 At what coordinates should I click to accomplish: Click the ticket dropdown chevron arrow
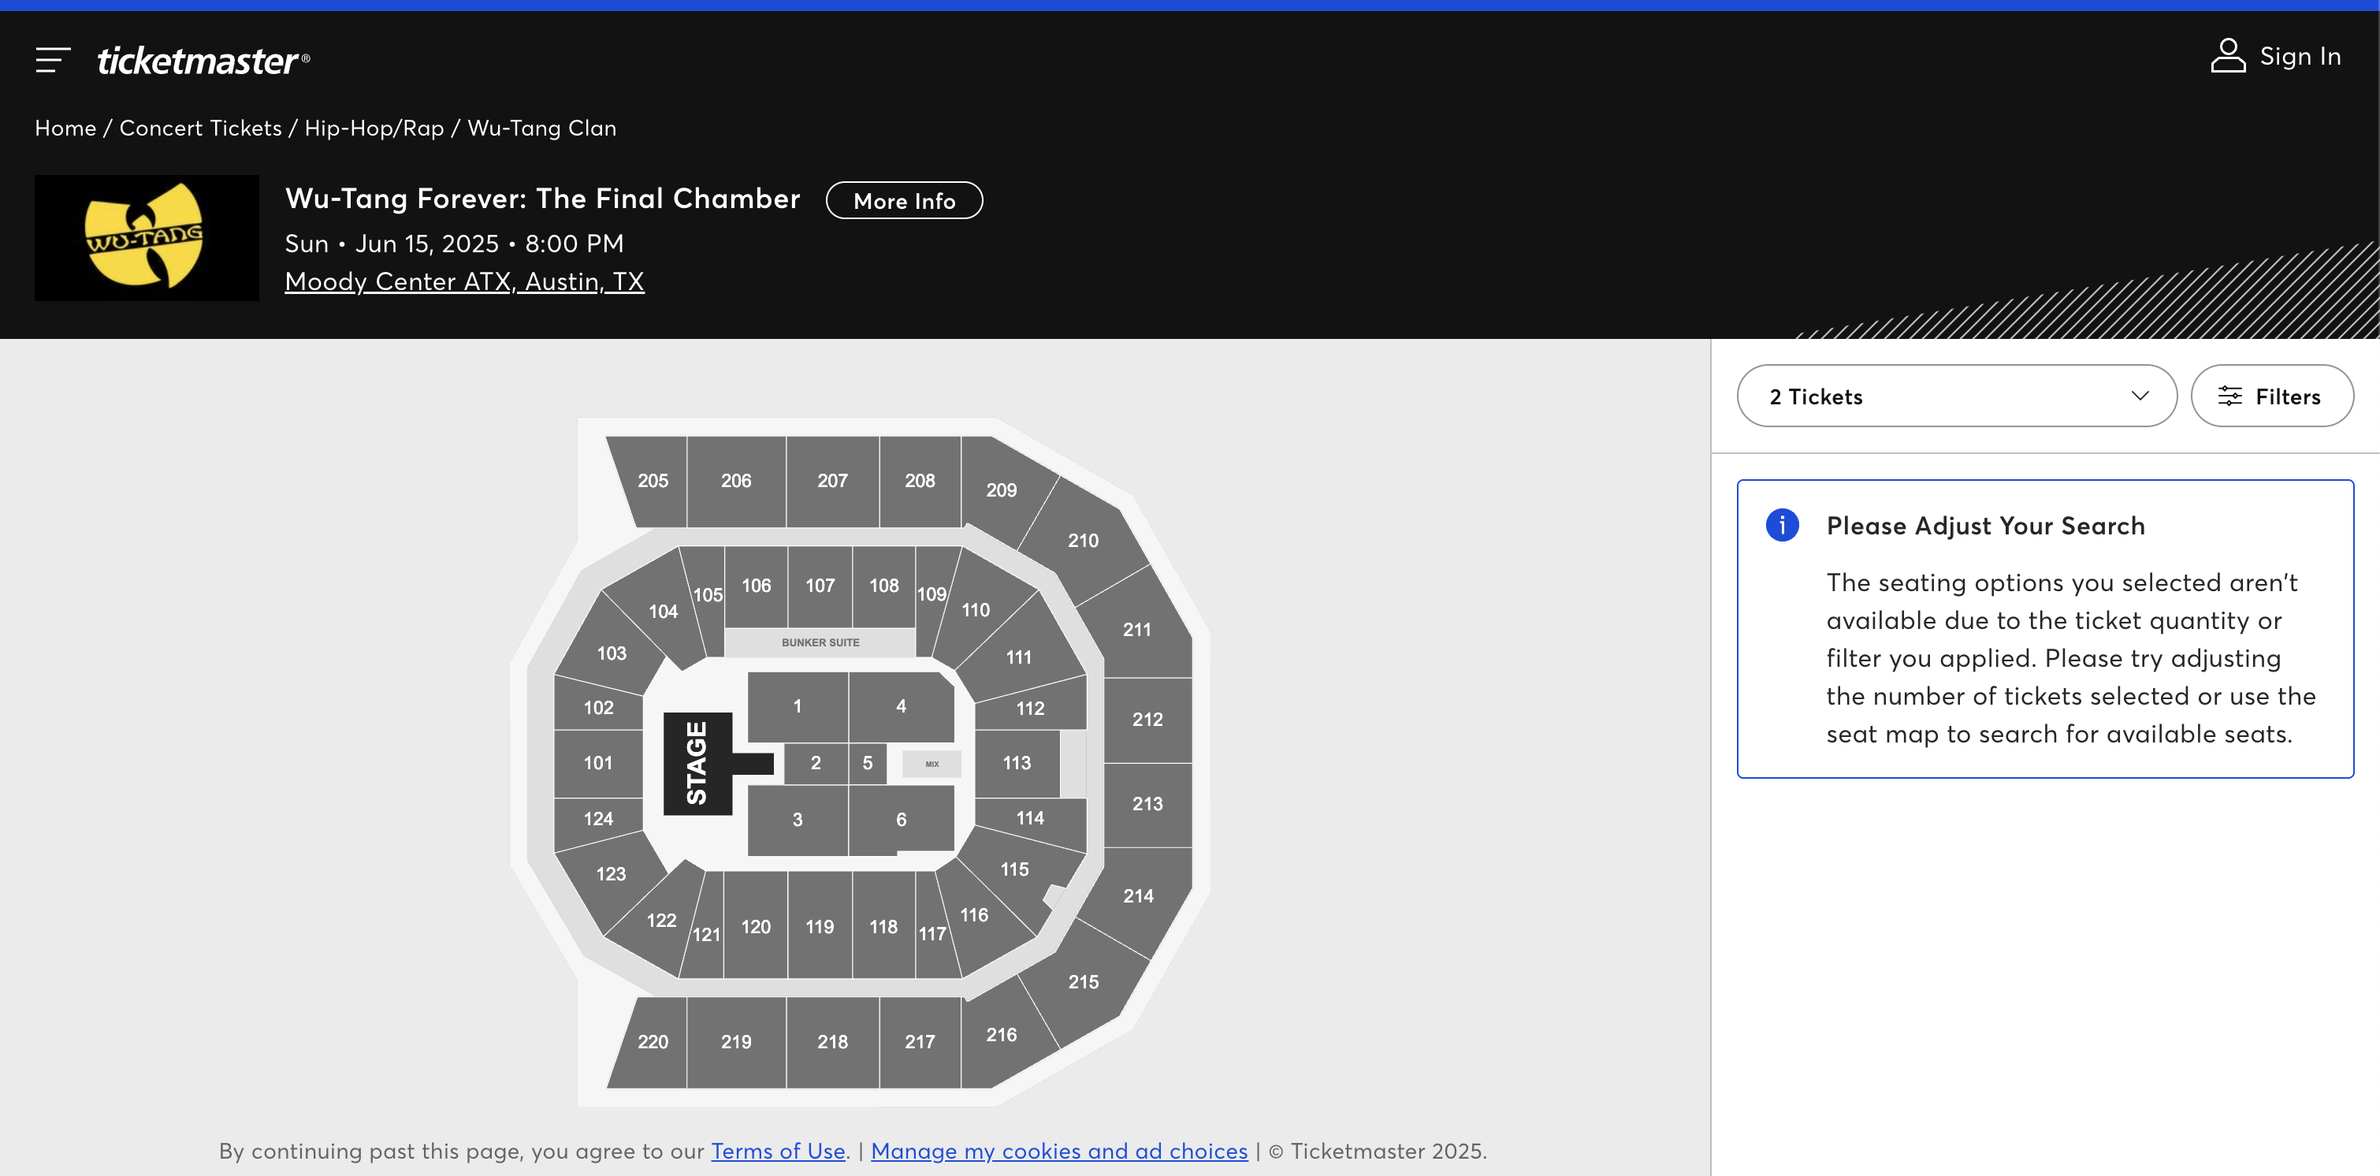click(x=2140, y=396)
